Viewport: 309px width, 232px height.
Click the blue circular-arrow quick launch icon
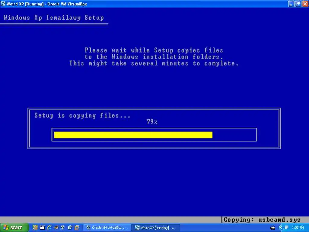coord(70,227)
